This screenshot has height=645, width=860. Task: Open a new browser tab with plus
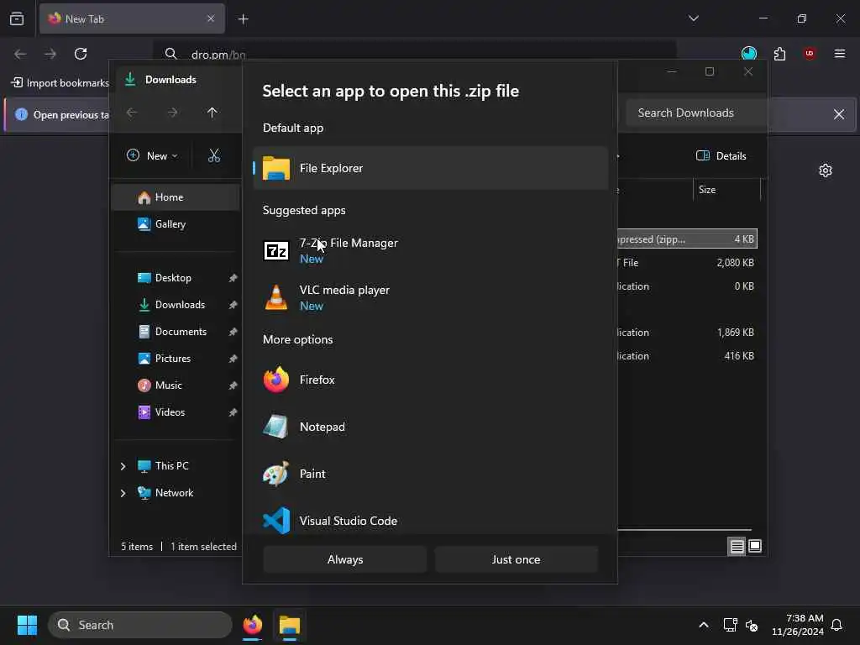[x=244, y=19]
